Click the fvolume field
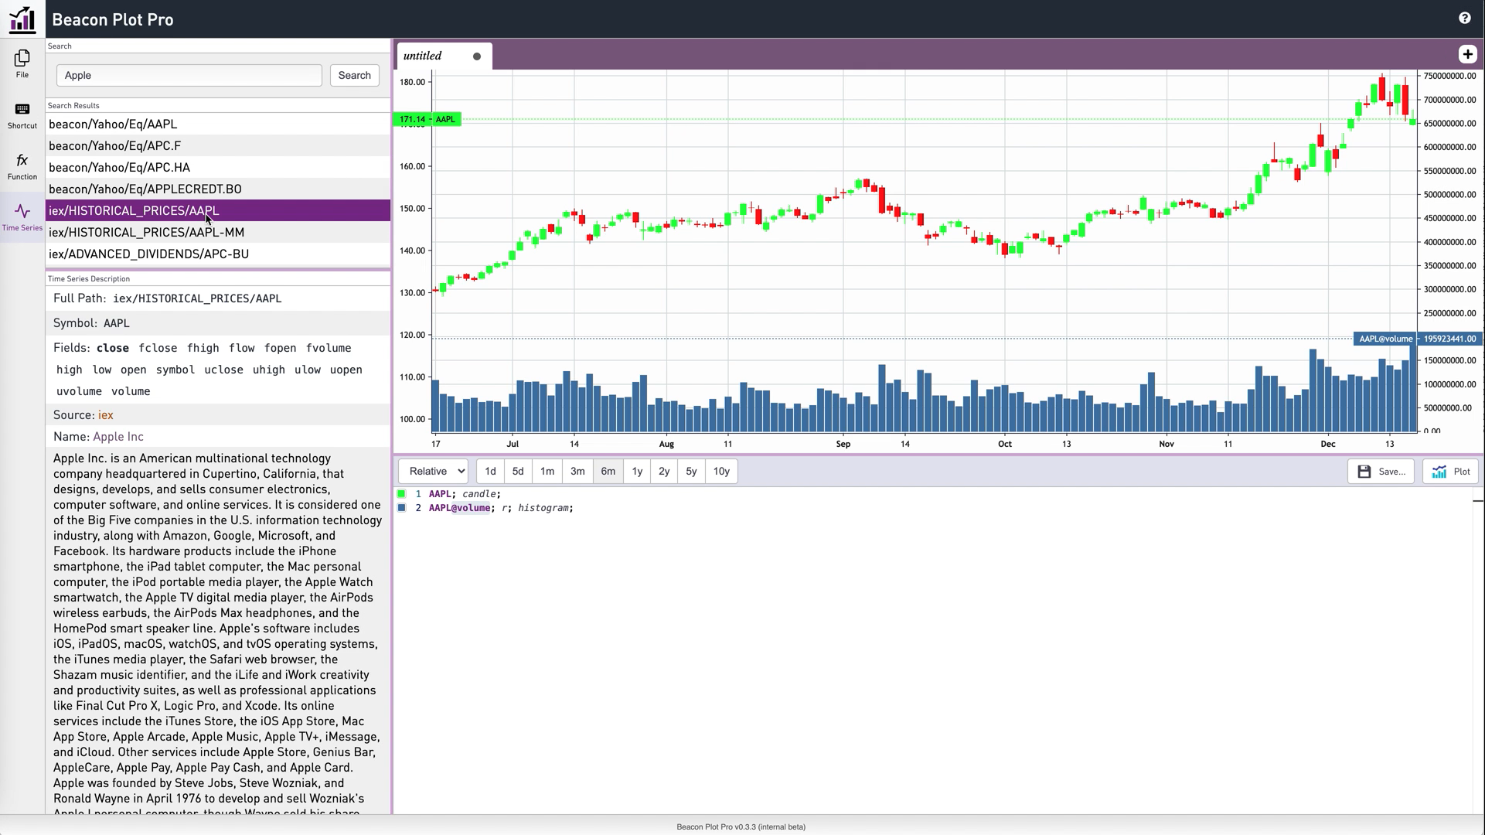1485x835 pixels. [x=329, y=348]
